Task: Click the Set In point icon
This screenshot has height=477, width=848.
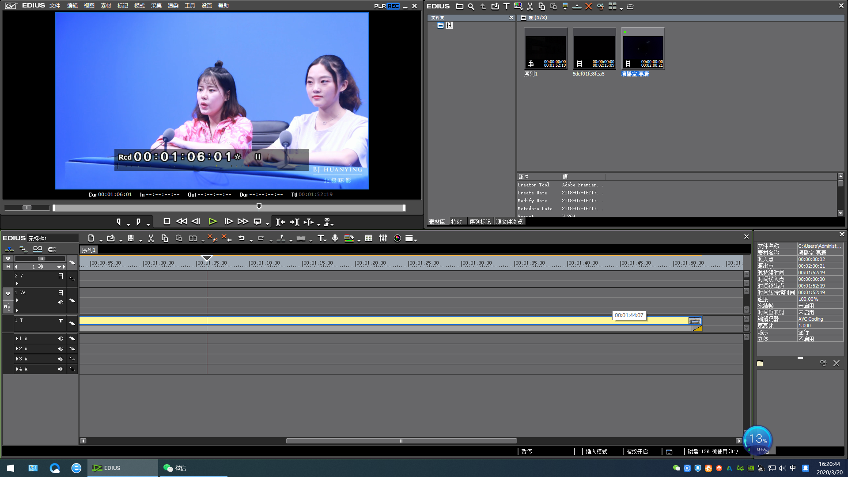Action: (x=118, y=222)
